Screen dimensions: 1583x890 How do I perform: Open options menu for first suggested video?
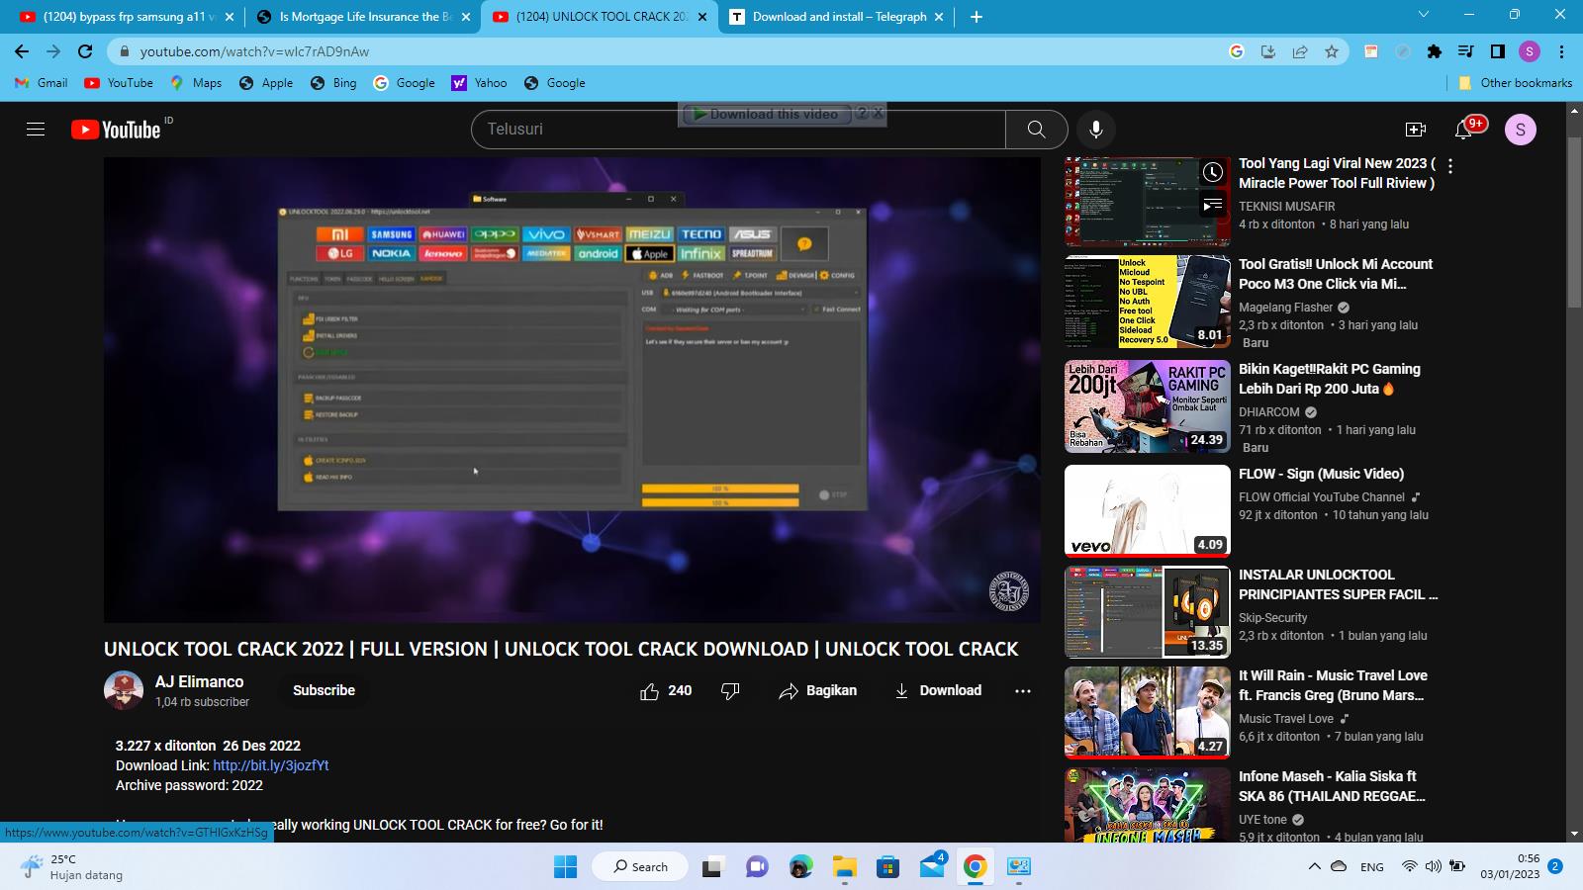(x=1450, y=166)
